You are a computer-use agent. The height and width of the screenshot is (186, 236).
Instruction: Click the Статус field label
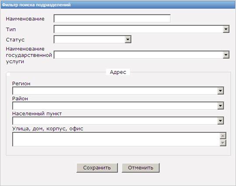click(15, 40)
